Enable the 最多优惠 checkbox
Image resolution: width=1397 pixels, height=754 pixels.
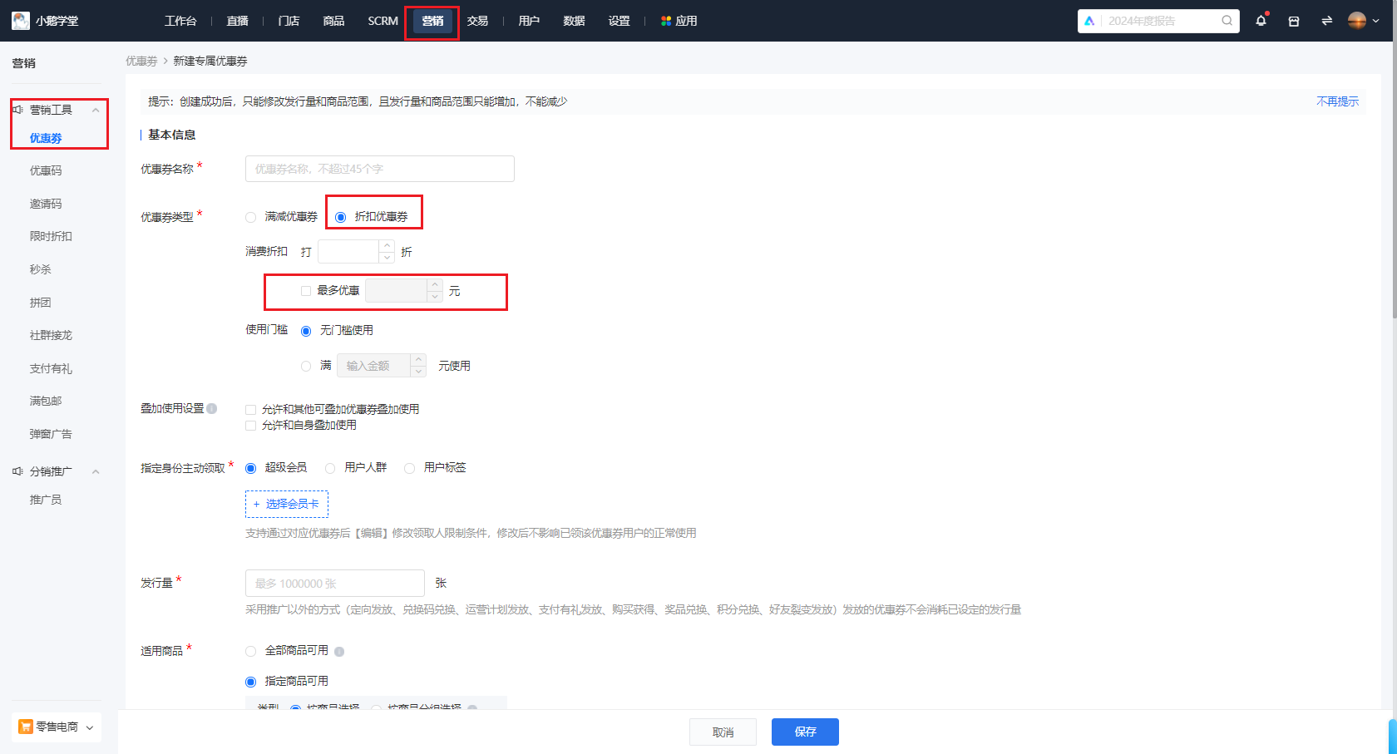pos(305,291)
